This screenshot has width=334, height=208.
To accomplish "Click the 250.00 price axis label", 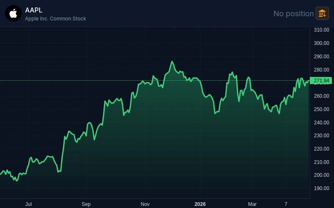I will pyautogui.click(x=321, y=109).
